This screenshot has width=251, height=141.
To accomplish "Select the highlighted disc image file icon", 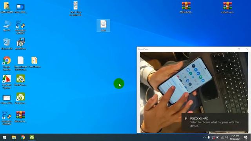I will (x=103, y=25).
